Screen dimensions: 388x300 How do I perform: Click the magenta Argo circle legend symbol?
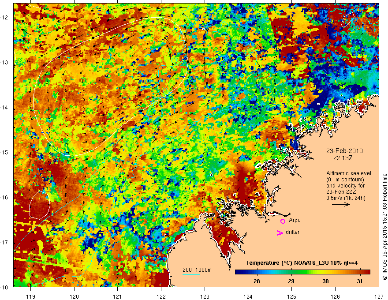tap(283, 221)
